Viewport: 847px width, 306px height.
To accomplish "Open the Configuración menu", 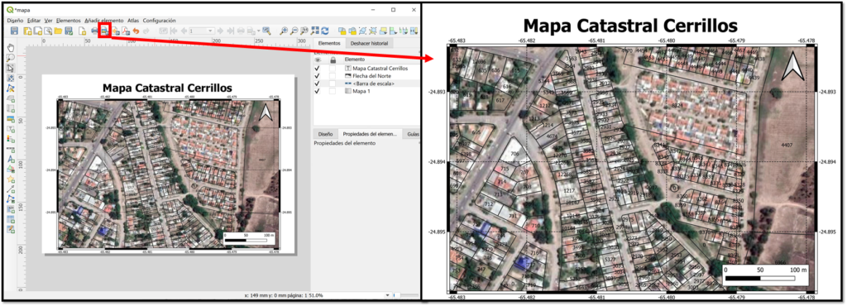I will (x=160, y=20).
